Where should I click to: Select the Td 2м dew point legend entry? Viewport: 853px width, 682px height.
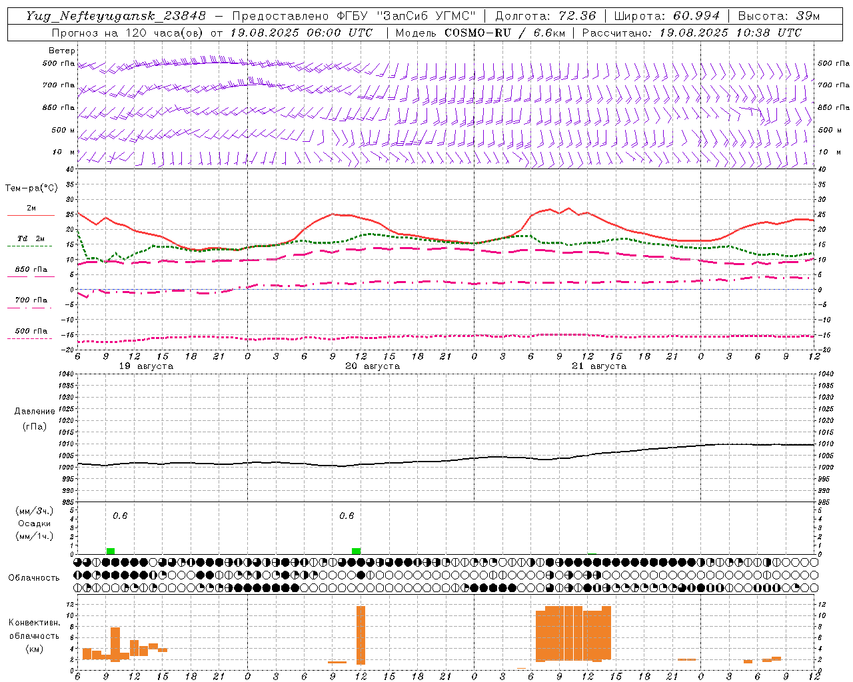click(31, 238)
